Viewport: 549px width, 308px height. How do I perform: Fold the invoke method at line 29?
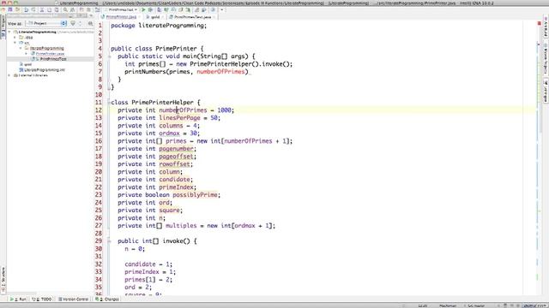pos(109,241)
